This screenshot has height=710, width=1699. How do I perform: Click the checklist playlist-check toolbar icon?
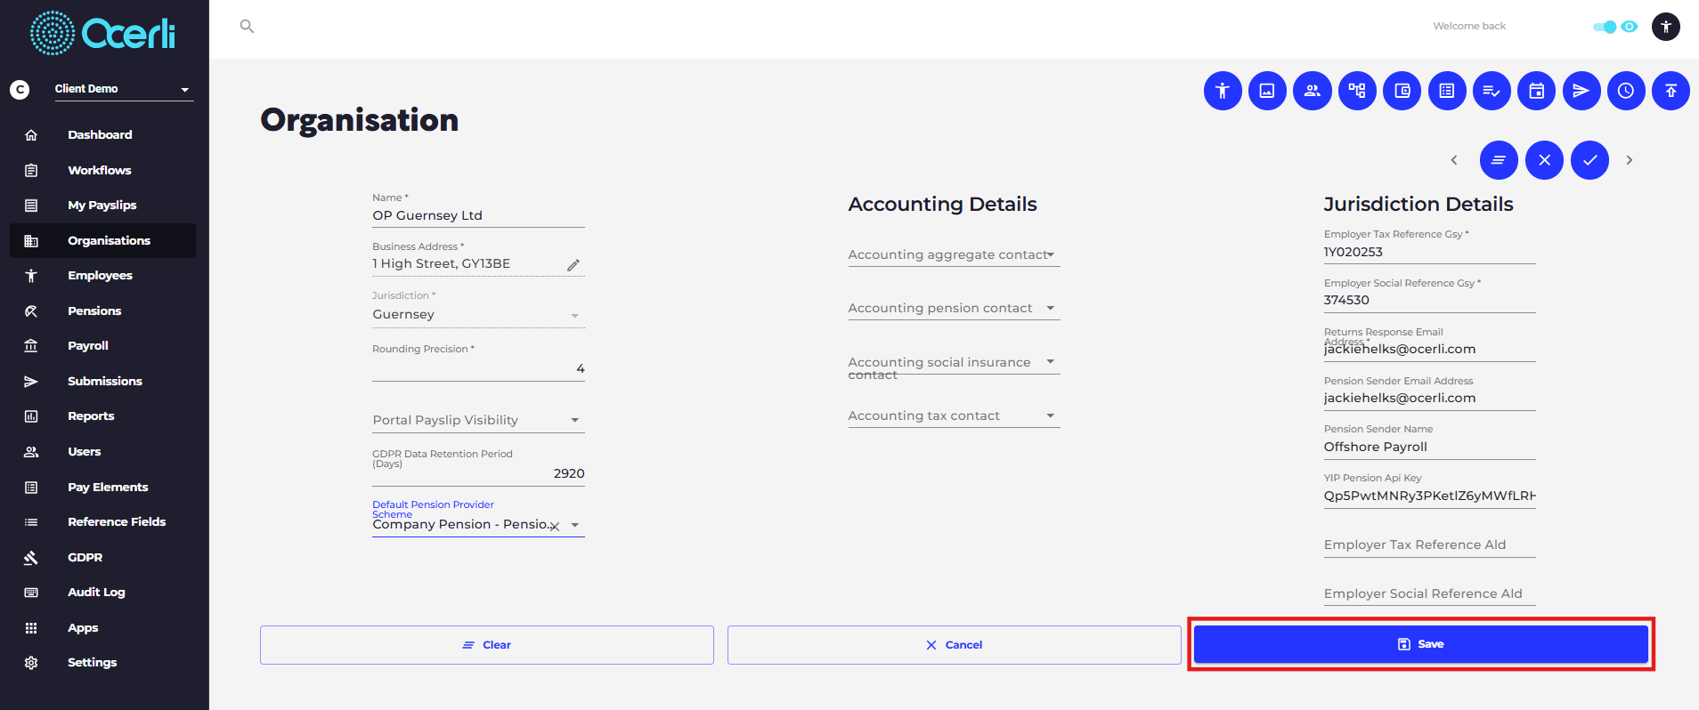click(1492, 91)
